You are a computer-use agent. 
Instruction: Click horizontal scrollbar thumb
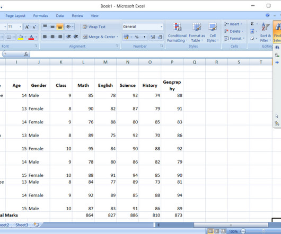231,225
